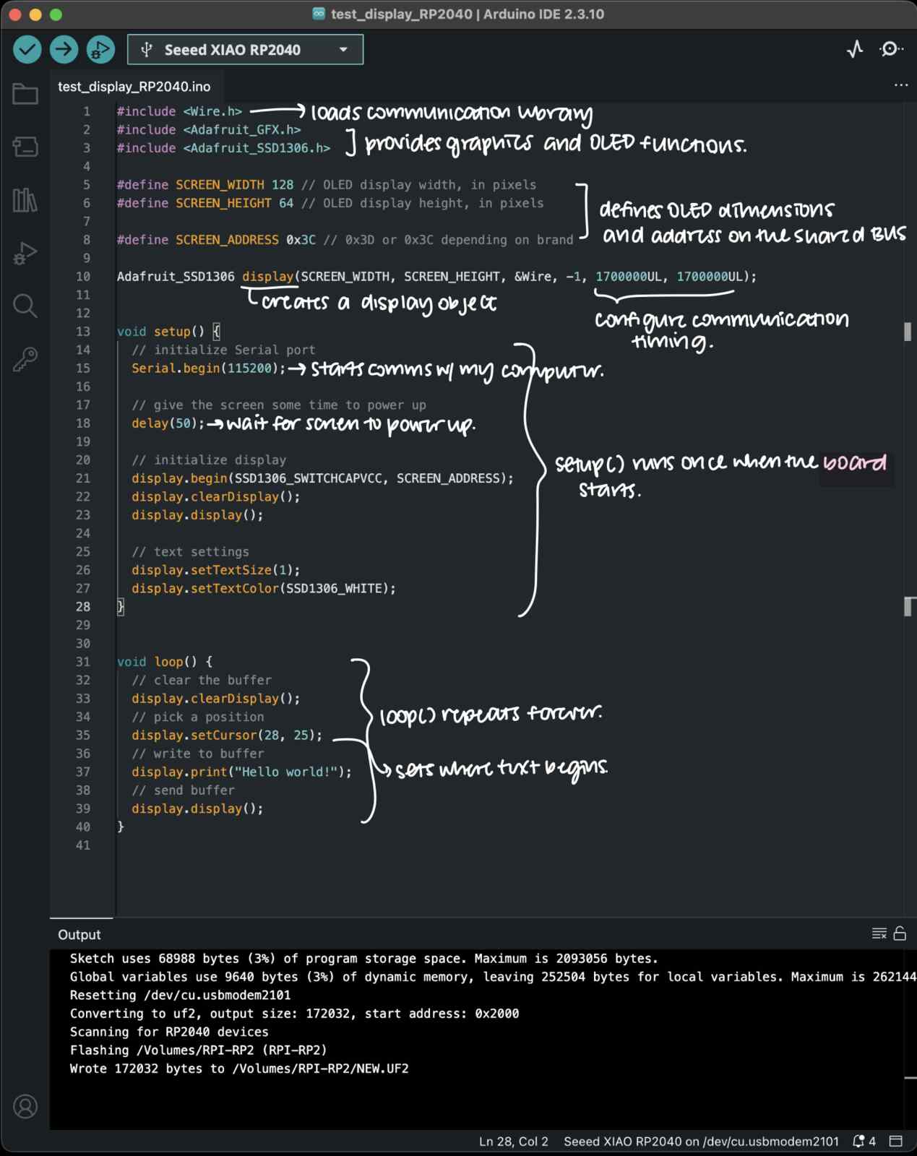
Task: Open the Boards Manager sidebar panel
Action: 25,147
